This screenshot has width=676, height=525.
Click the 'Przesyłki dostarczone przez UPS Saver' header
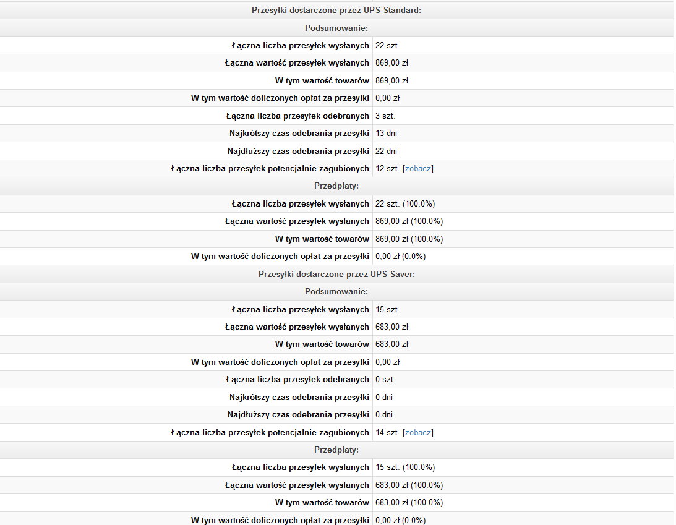pyautogui.click(x=336, y=274)
